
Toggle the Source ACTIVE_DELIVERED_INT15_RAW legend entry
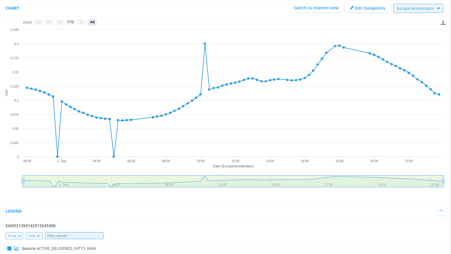coord(59,248)
